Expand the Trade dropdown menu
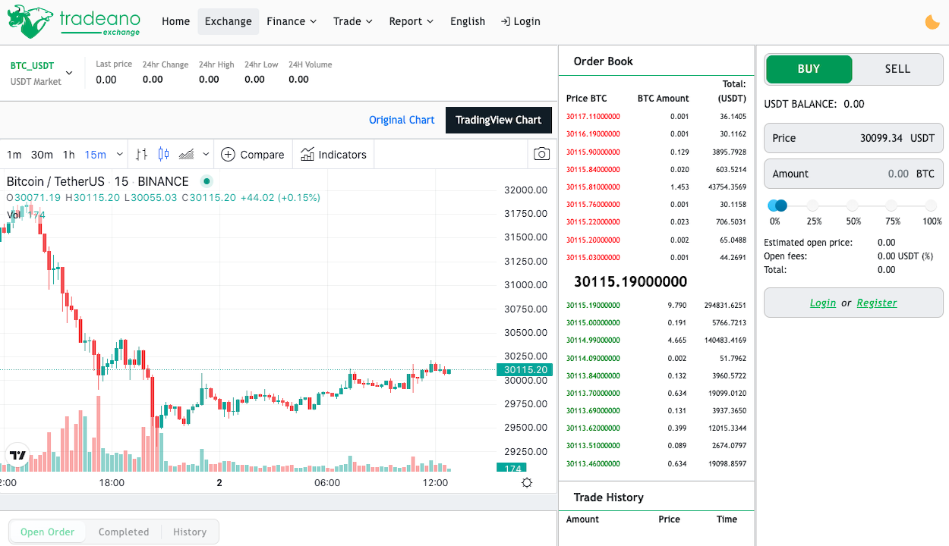The image size is (949, 546). click(353, 21)
